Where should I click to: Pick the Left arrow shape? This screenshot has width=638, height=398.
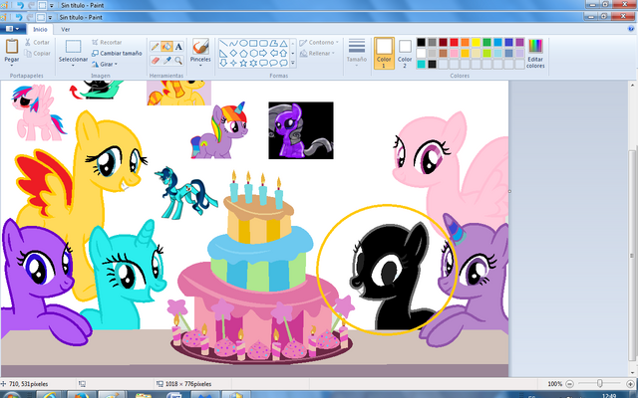273,53
